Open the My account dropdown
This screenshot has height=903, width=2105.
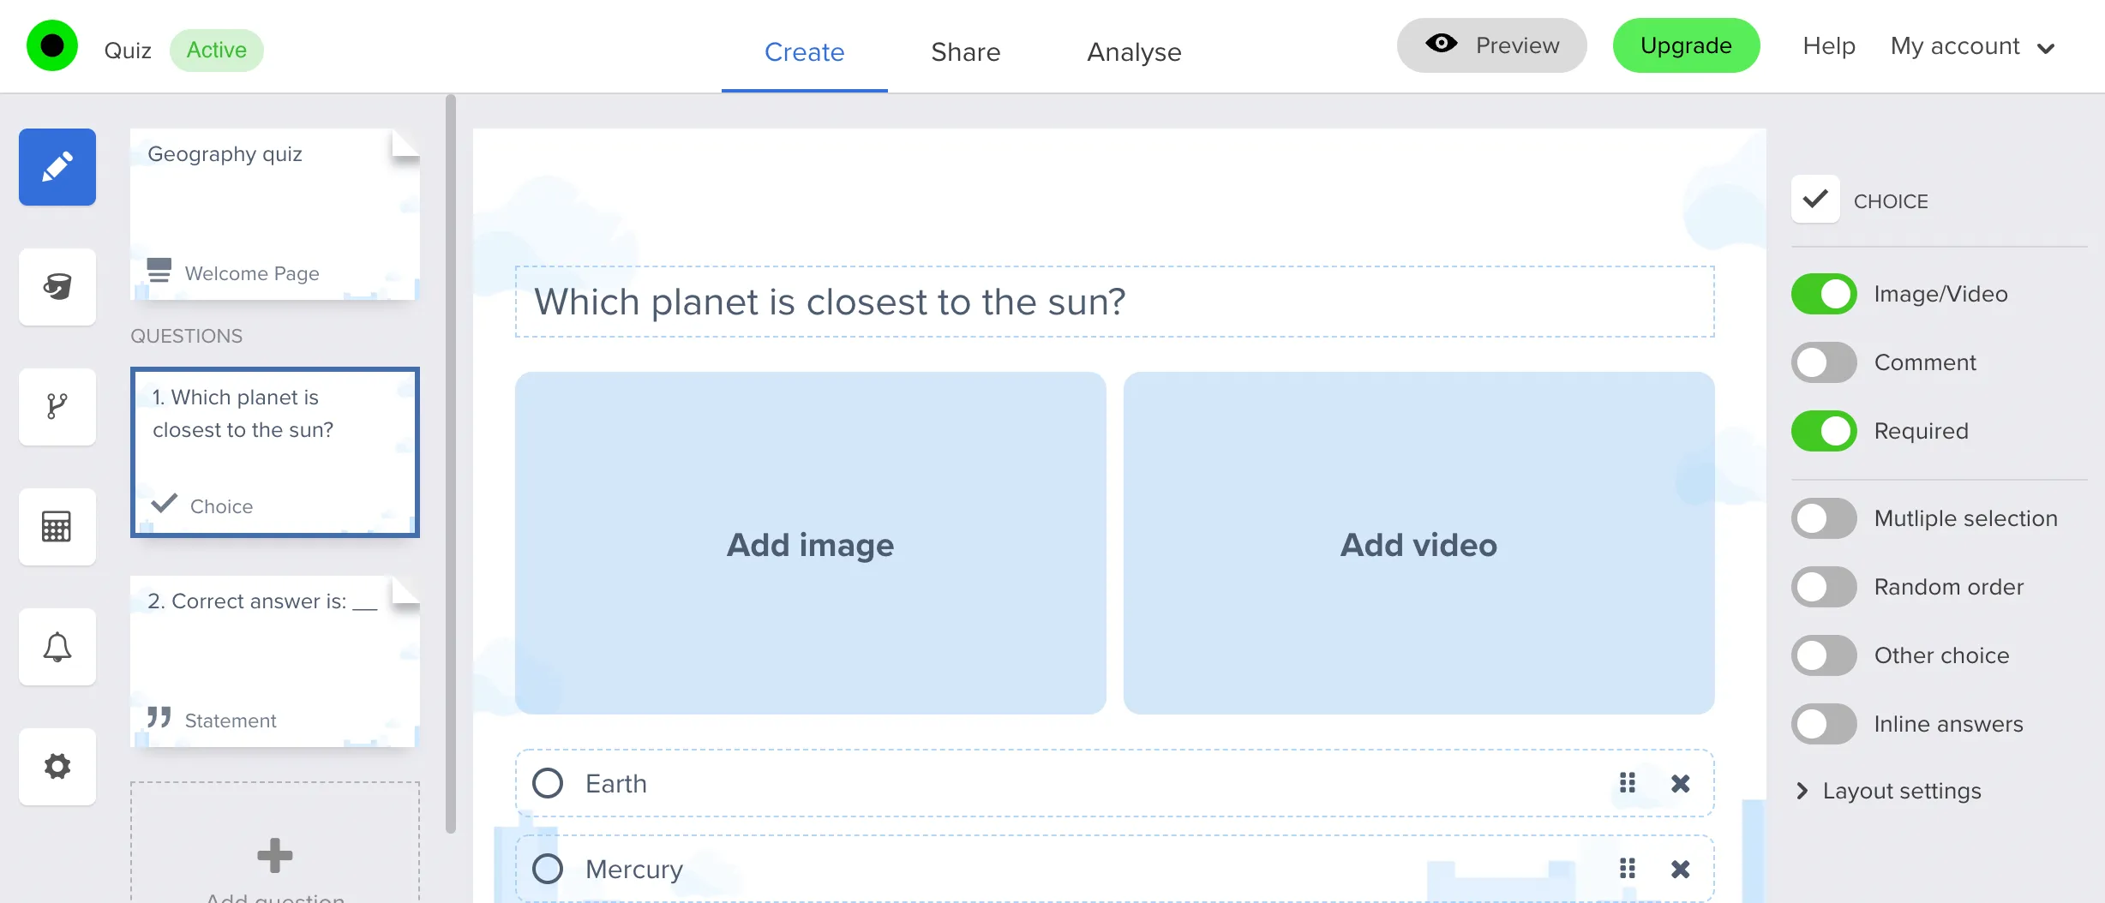pyautogui.click(x=1972, y=46)
